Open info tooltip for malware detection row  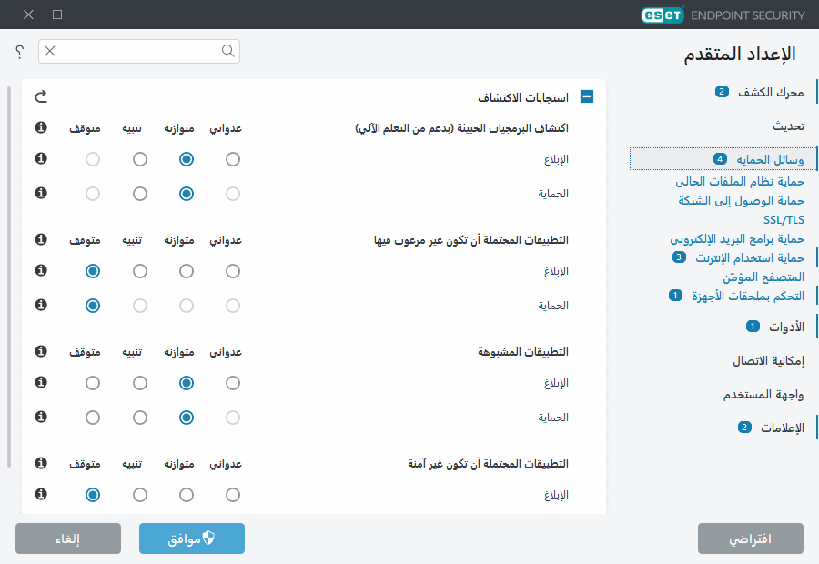(x=39, y=127)
